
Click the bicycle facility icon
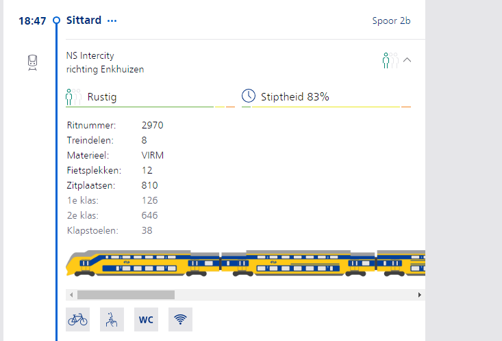(x=77, y=319)
